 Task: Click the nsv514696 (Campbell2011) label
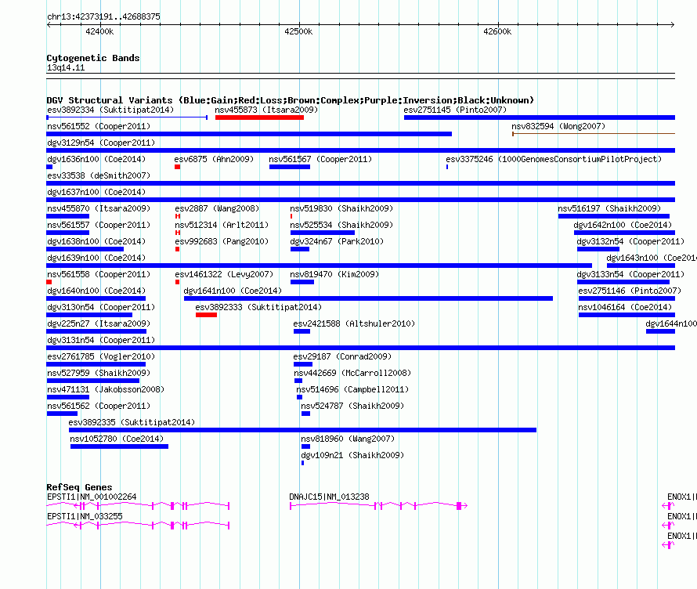click(352, 389)
